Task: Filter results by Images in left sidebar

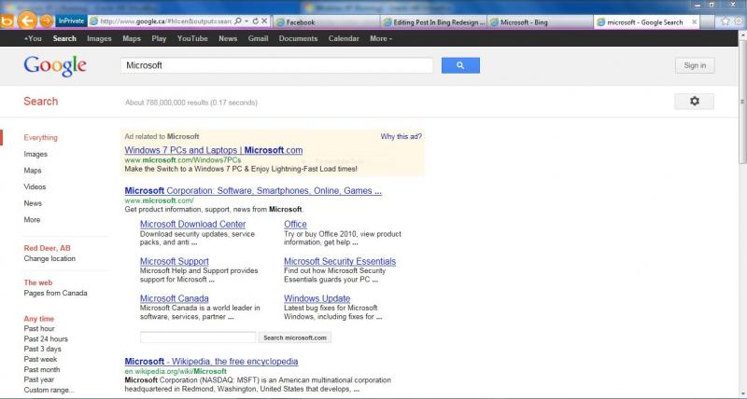Action: click(35, 154)
